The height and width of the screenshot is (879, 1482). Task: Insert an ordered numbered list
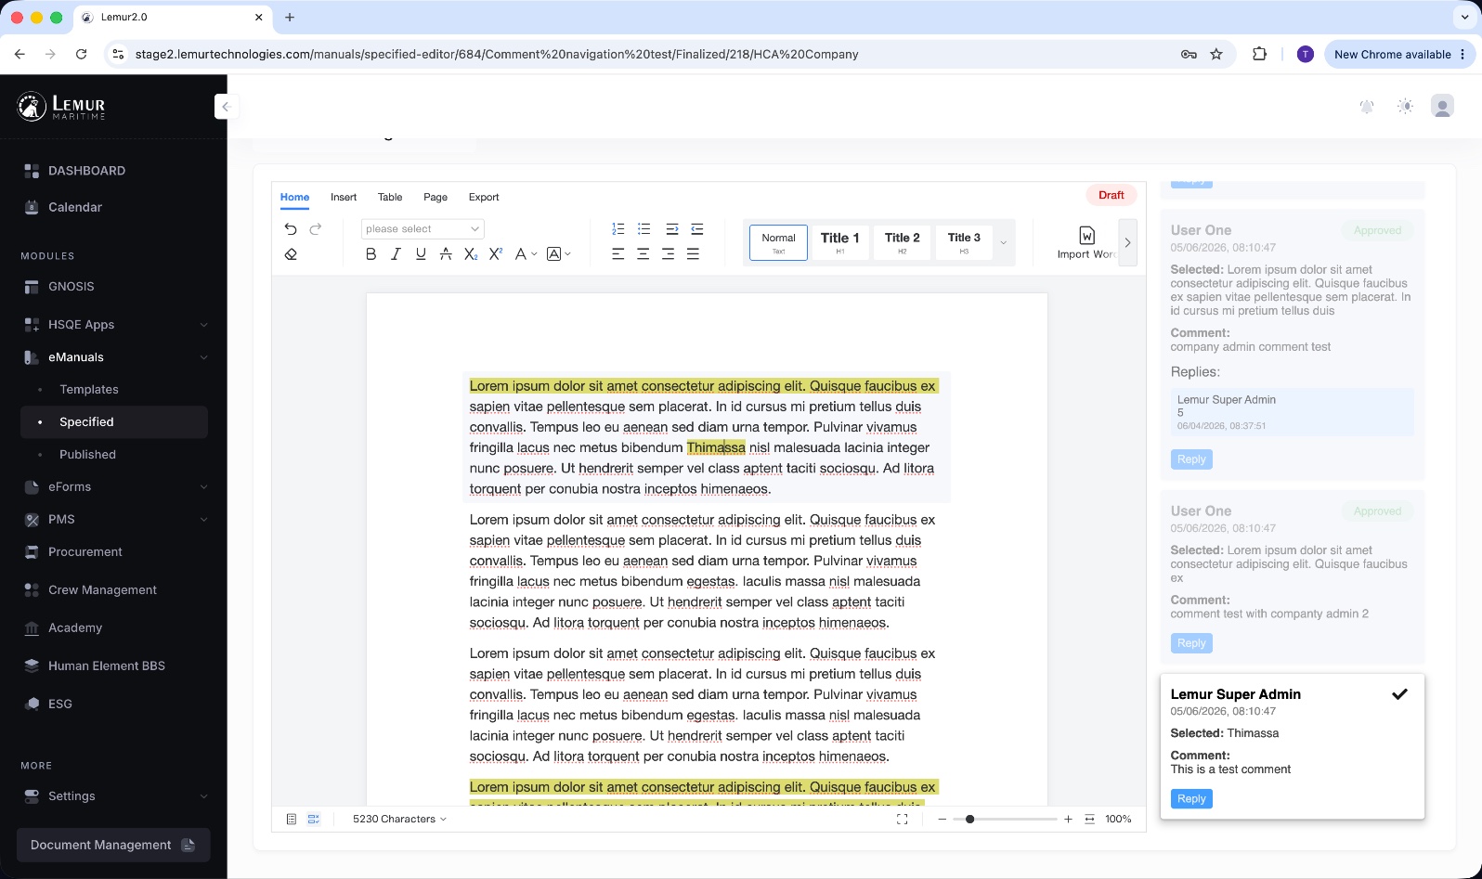pyautogui.click(x=618, y=228)
